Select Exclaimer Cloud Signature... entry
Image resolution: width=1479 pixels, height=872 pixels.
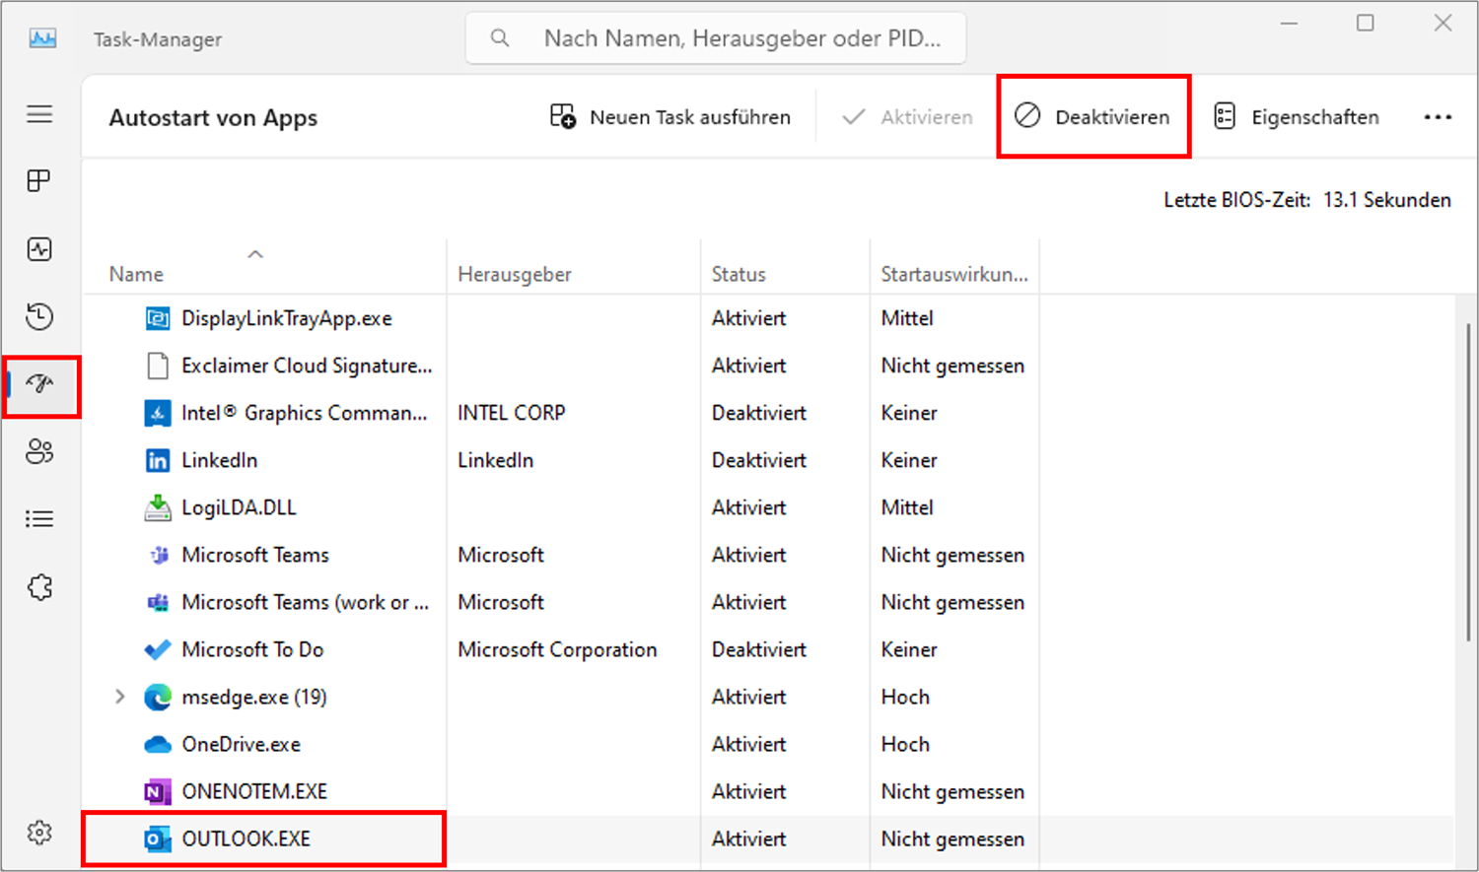pos(307,366)
